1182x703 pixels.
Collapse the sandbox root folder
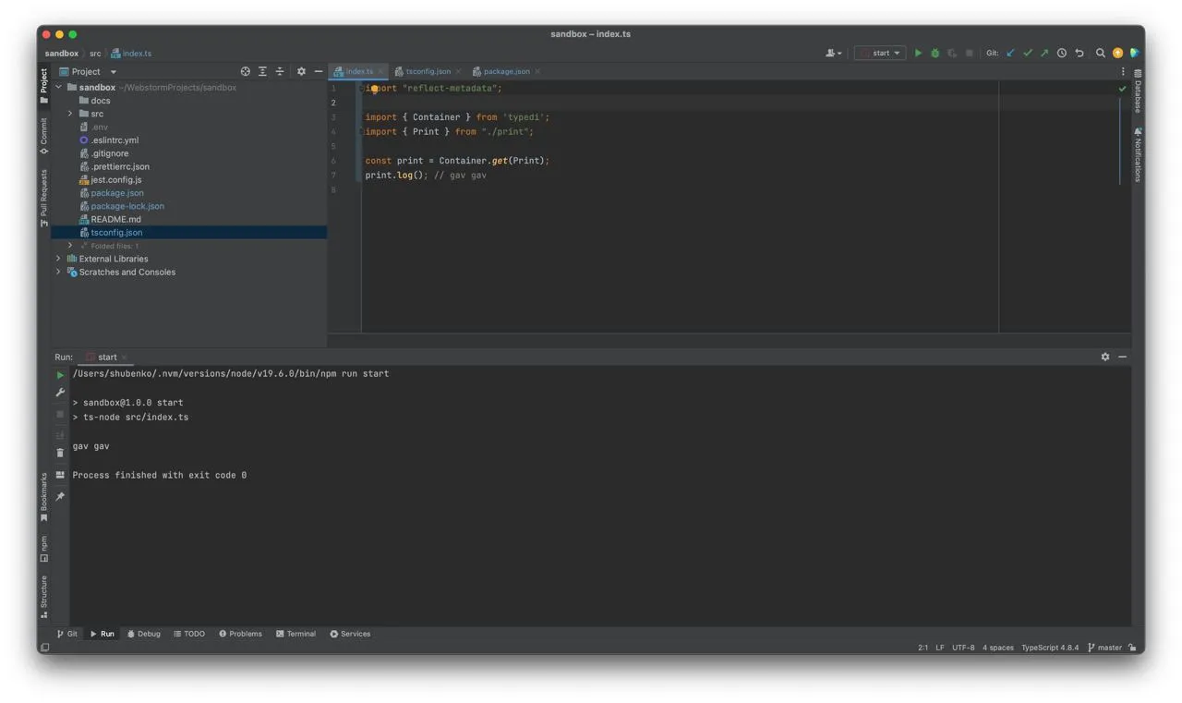tap(59, 88)
